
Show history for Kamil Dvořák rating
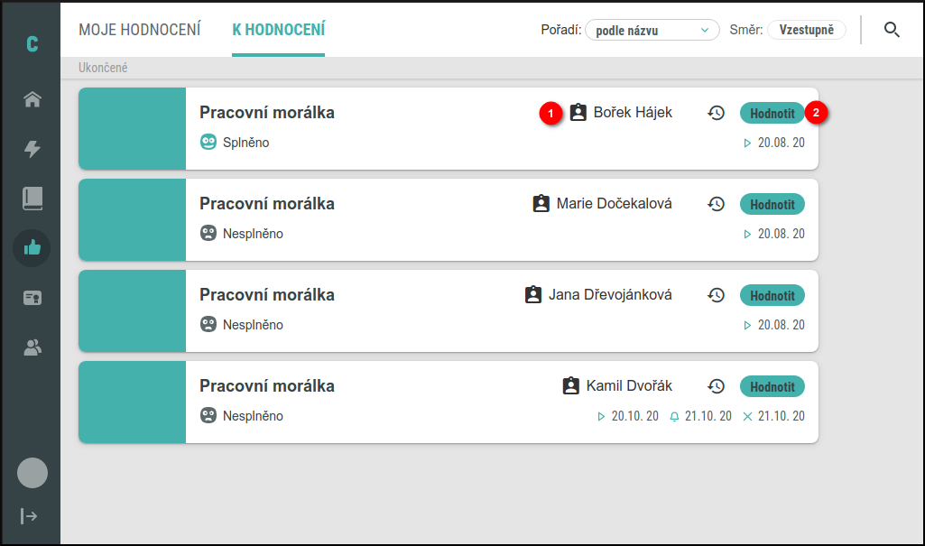(x=716, y=386)
